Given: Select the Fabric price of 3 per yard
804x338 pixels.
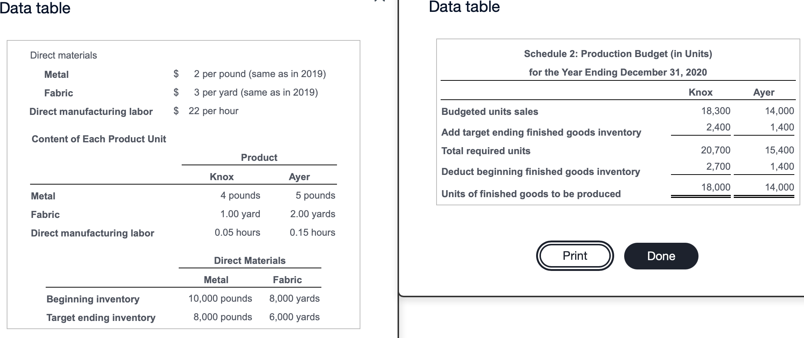Looking at the screenshot, I should click(x=256, y=93).
